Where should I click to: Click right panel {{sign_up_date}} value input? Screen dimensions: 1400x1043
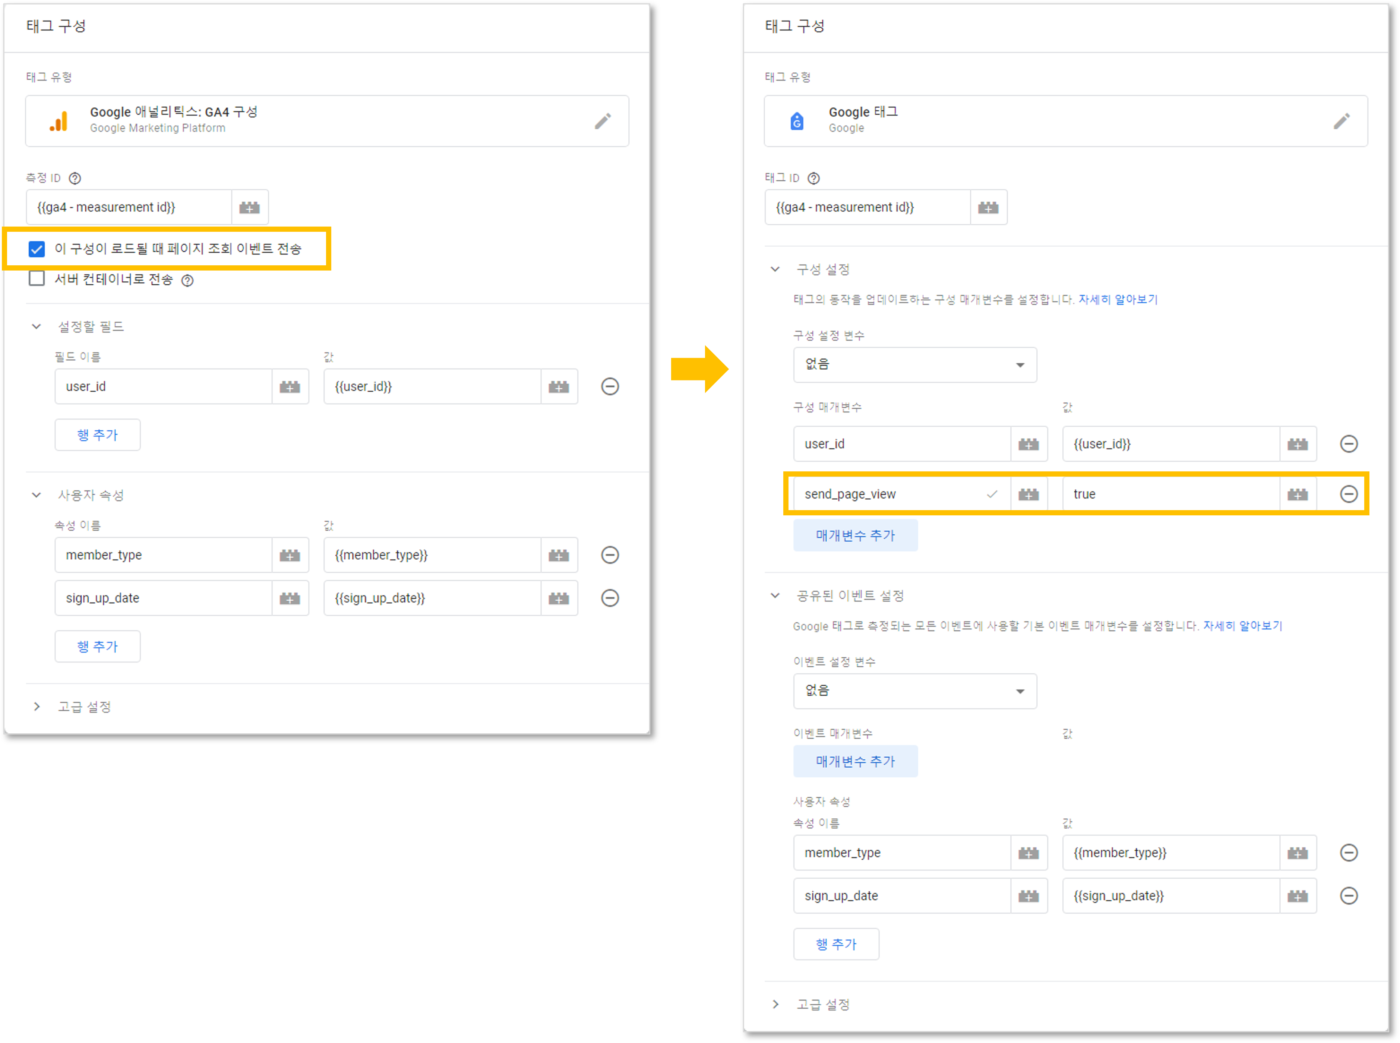(1171, 896)
